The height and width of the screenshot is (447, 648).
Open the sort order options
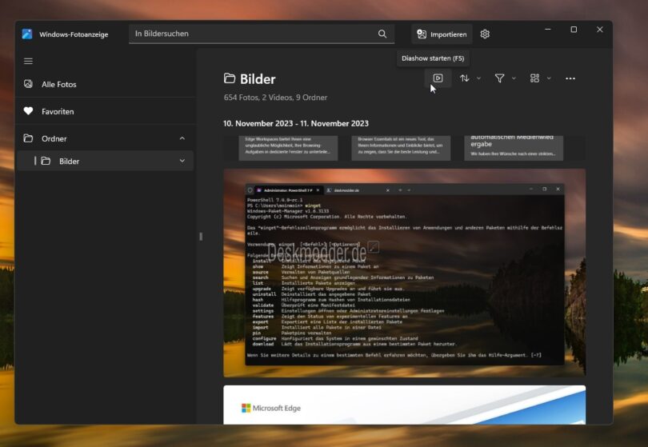pos(469,78)
